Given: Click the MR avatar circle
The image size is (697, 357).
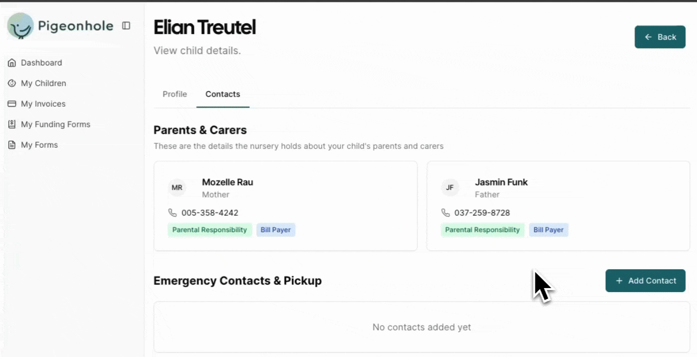Looking at the screenshot, I should (177, 187).
